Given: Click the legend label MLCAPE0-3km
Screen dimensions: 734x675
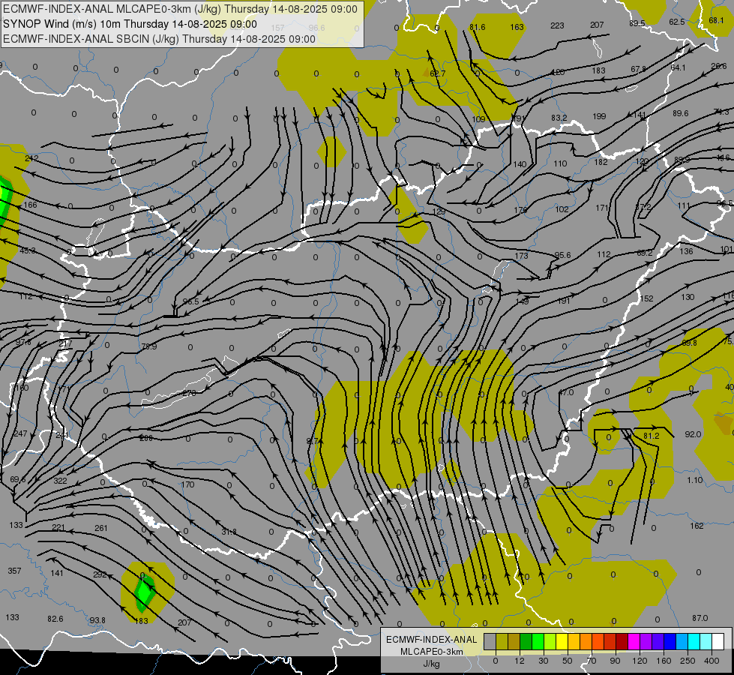Looking at the screenshot, I should pos(432,652).
